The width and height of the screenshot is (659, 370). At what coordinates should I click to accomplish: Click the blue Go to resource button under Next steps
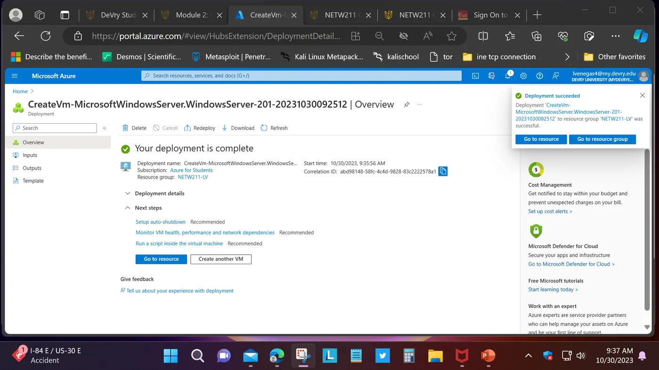[x=161, y=259]
